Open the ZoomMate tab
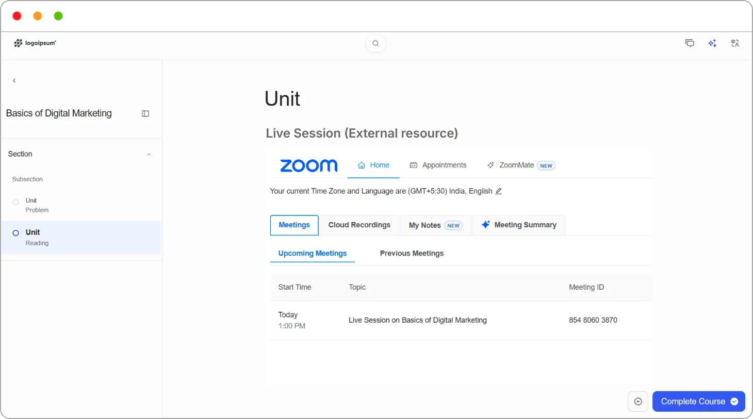 [x=521, y=165]
